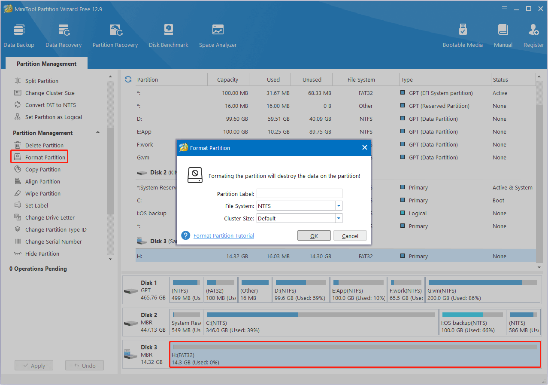Refresh the partition list
The image size is (548, 385).
pyautogui.click(x=128, y=79)
